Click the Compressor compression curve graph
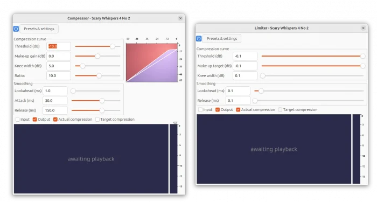Image resolution: width=377 pixels, height=202 pixels. pyautogui.click(x=152, y=63)
